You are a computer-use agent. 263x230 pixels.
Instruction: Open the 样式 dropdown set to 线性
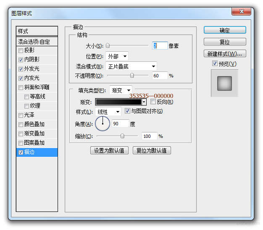(108, 111)
